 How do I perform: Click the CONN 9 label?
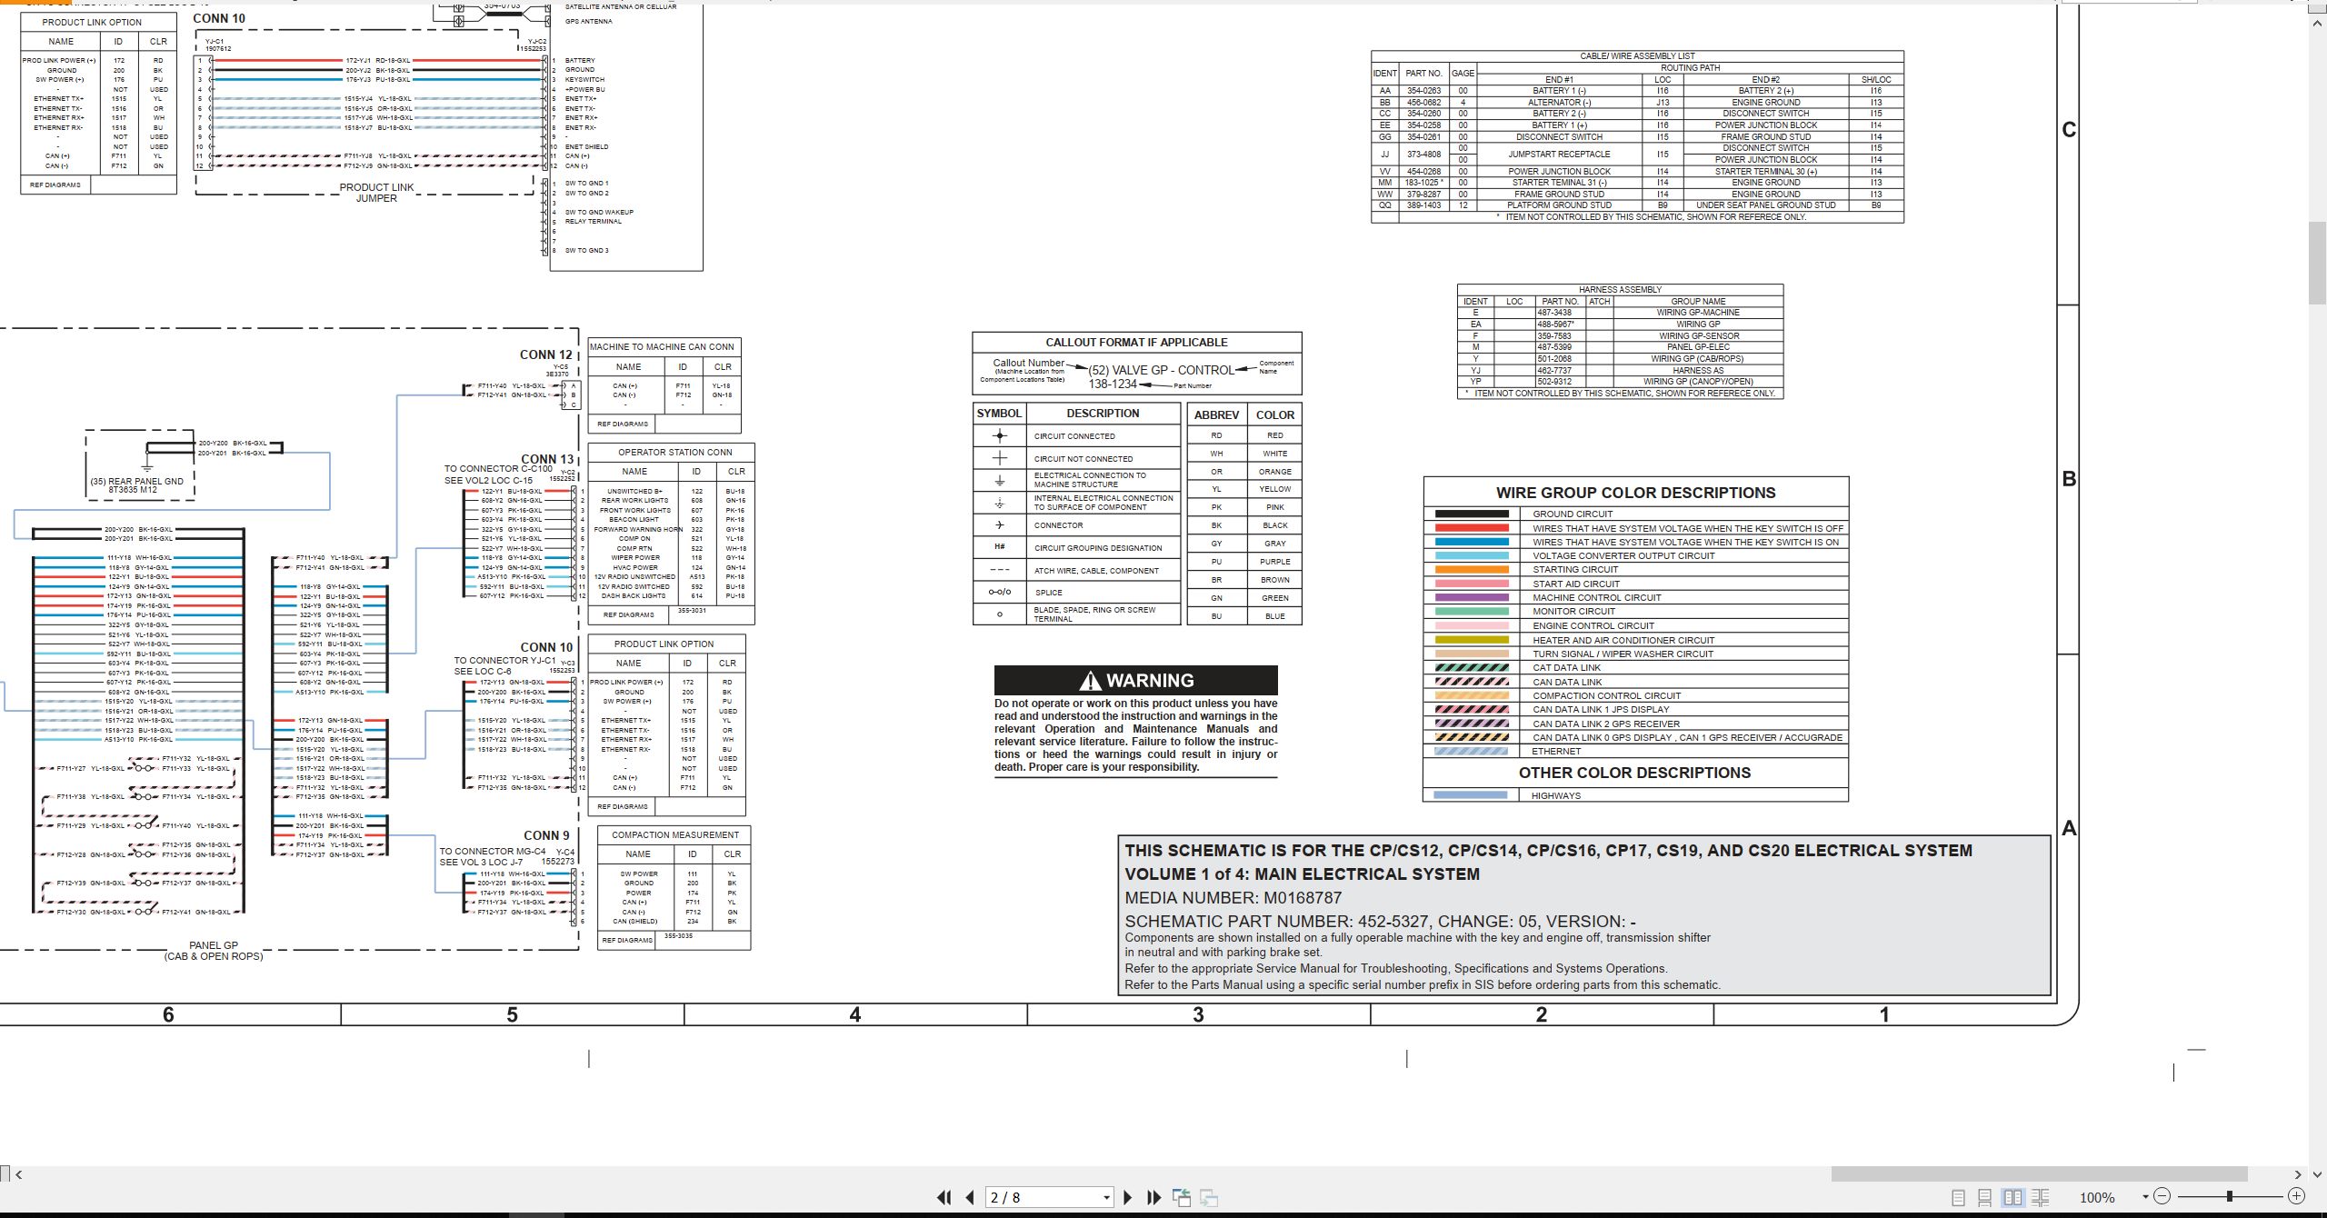click(546, 835)
